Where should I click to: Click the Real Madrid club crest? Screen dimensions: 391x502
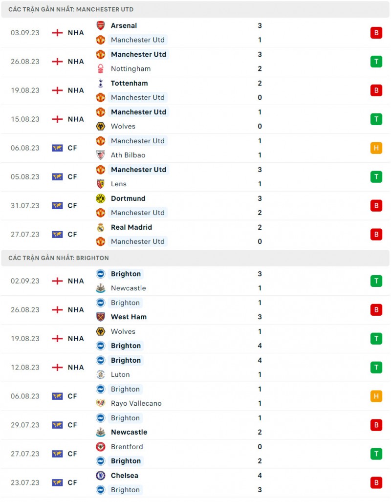pos(100,228)
